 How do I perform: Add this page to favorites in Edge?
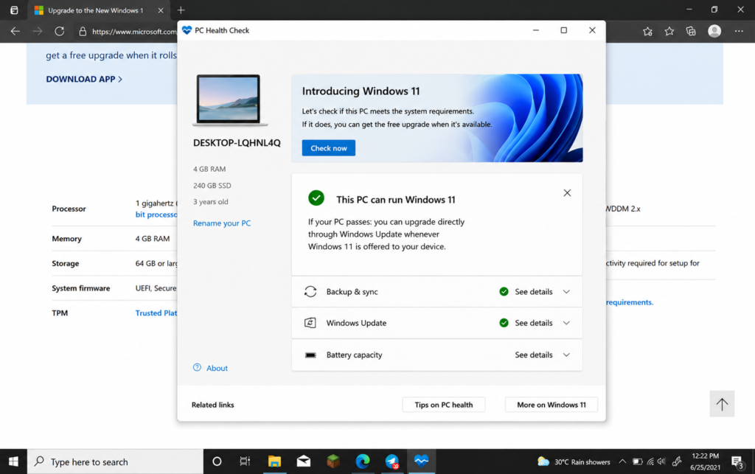tap(647, 31)
